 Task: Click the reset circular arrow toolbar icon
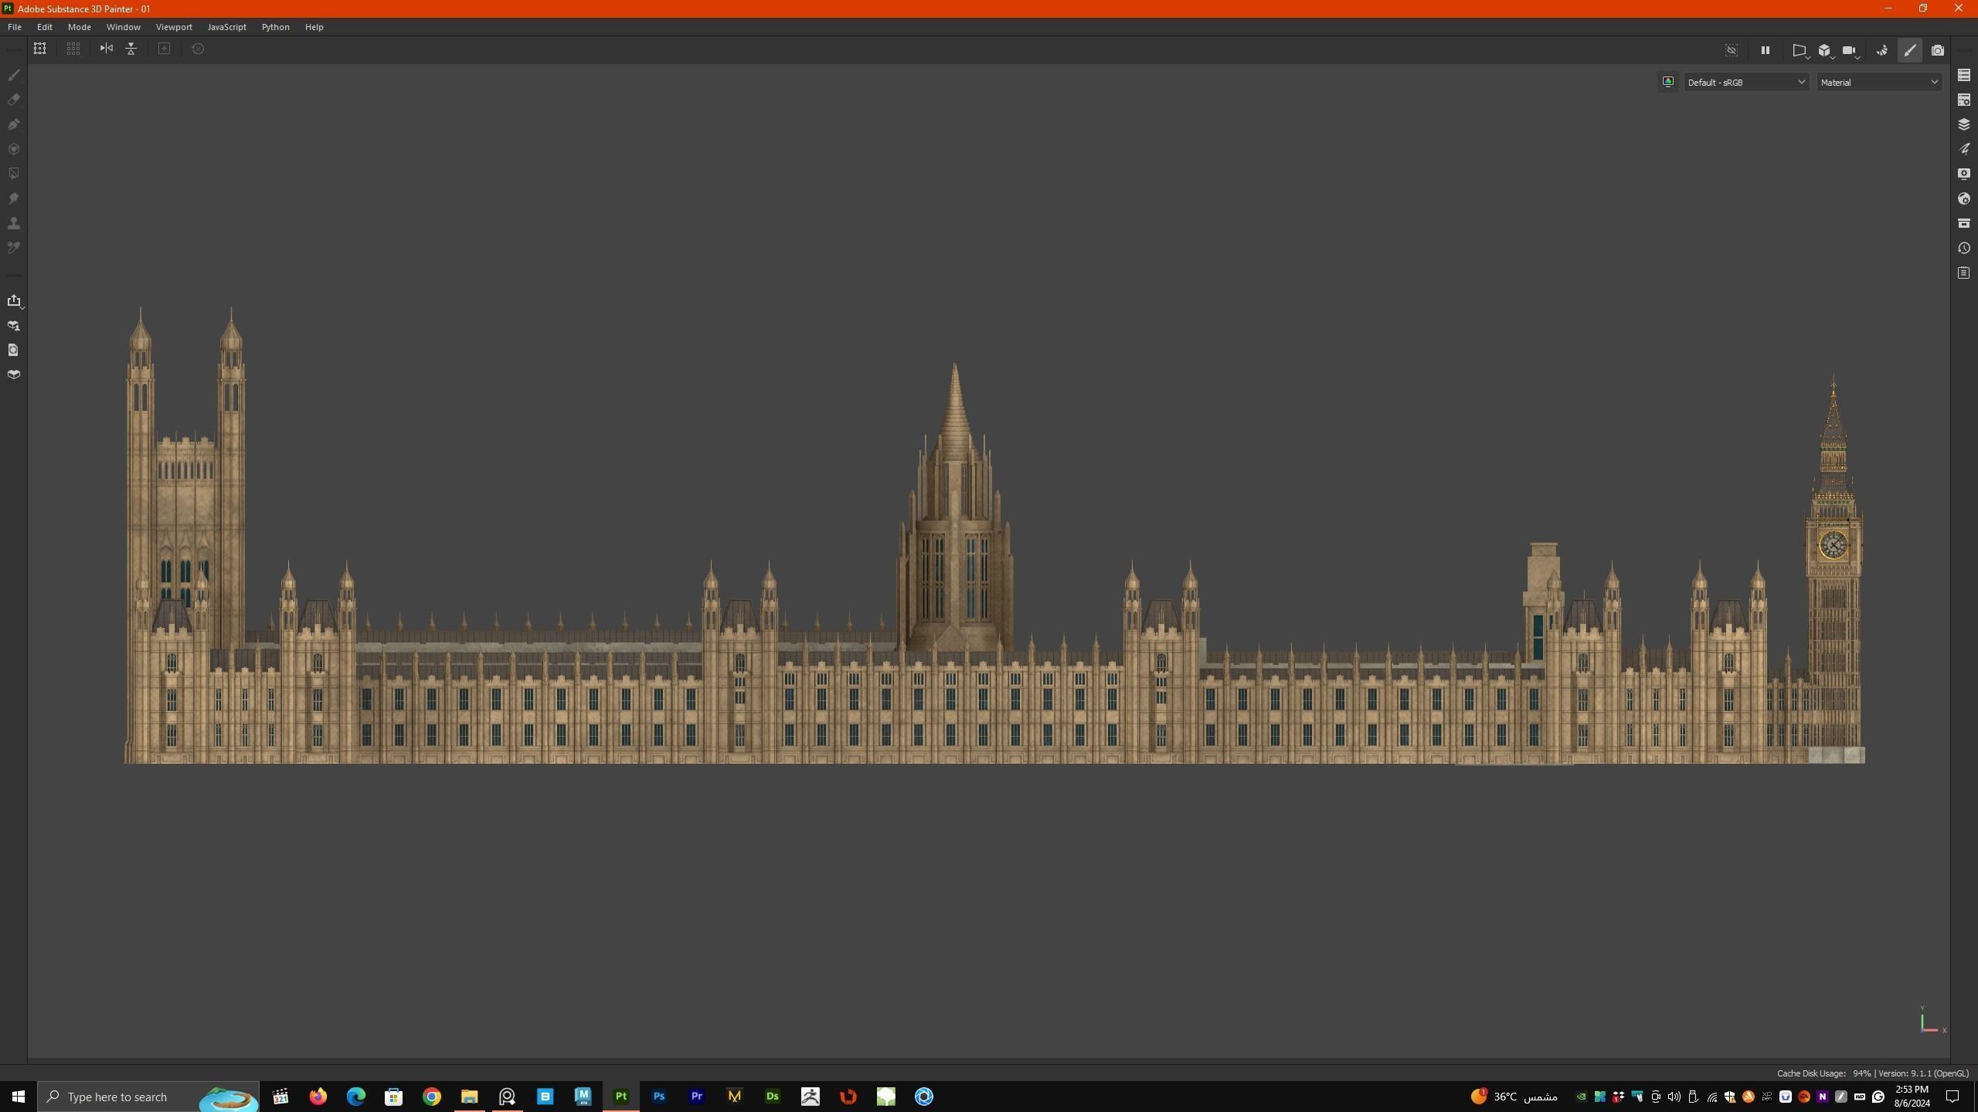(198, 49)
